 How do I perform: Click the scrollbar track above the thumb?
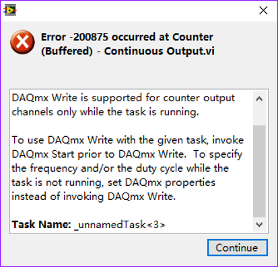click(x=259, y=115)
